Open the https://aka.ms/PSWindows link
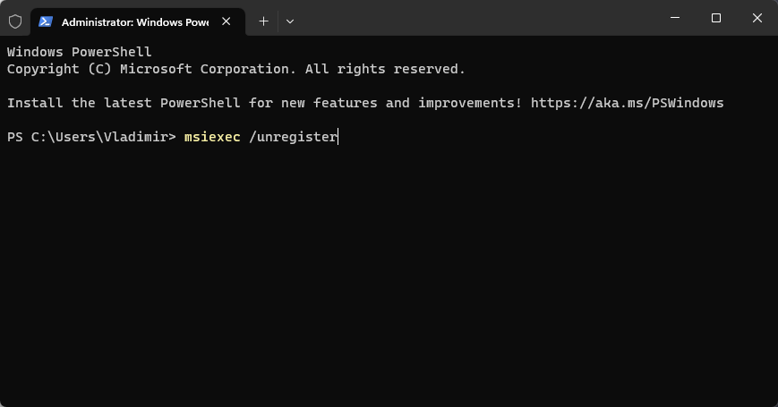This screenshot has height=407, width=778. (x=628, y=103)
